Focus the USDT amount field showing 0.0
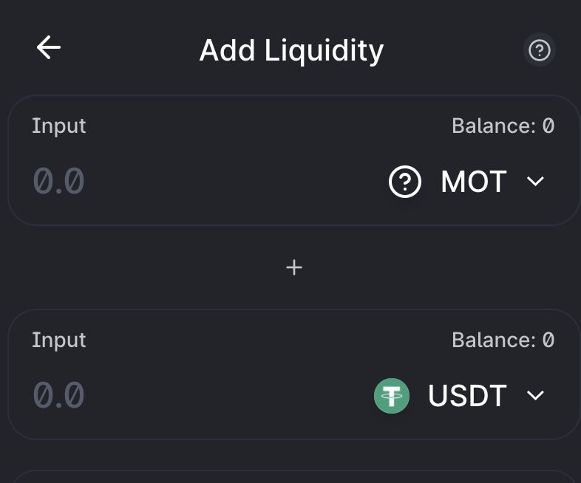 (59, 396)
